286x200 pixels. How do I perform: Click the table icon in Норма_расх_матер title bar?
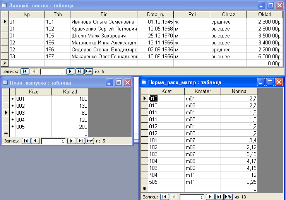pyautogui.click(x=144, y=82)
